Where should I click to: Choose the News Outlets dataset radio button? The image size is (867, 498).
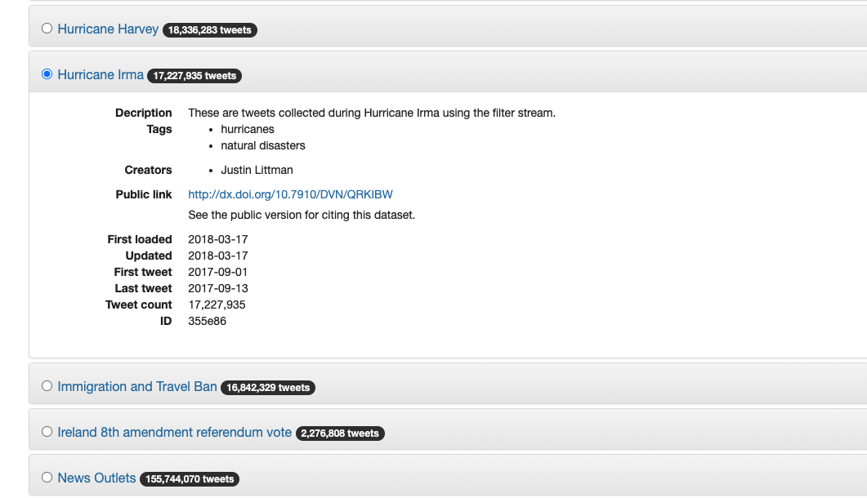(x=47, y=477)
